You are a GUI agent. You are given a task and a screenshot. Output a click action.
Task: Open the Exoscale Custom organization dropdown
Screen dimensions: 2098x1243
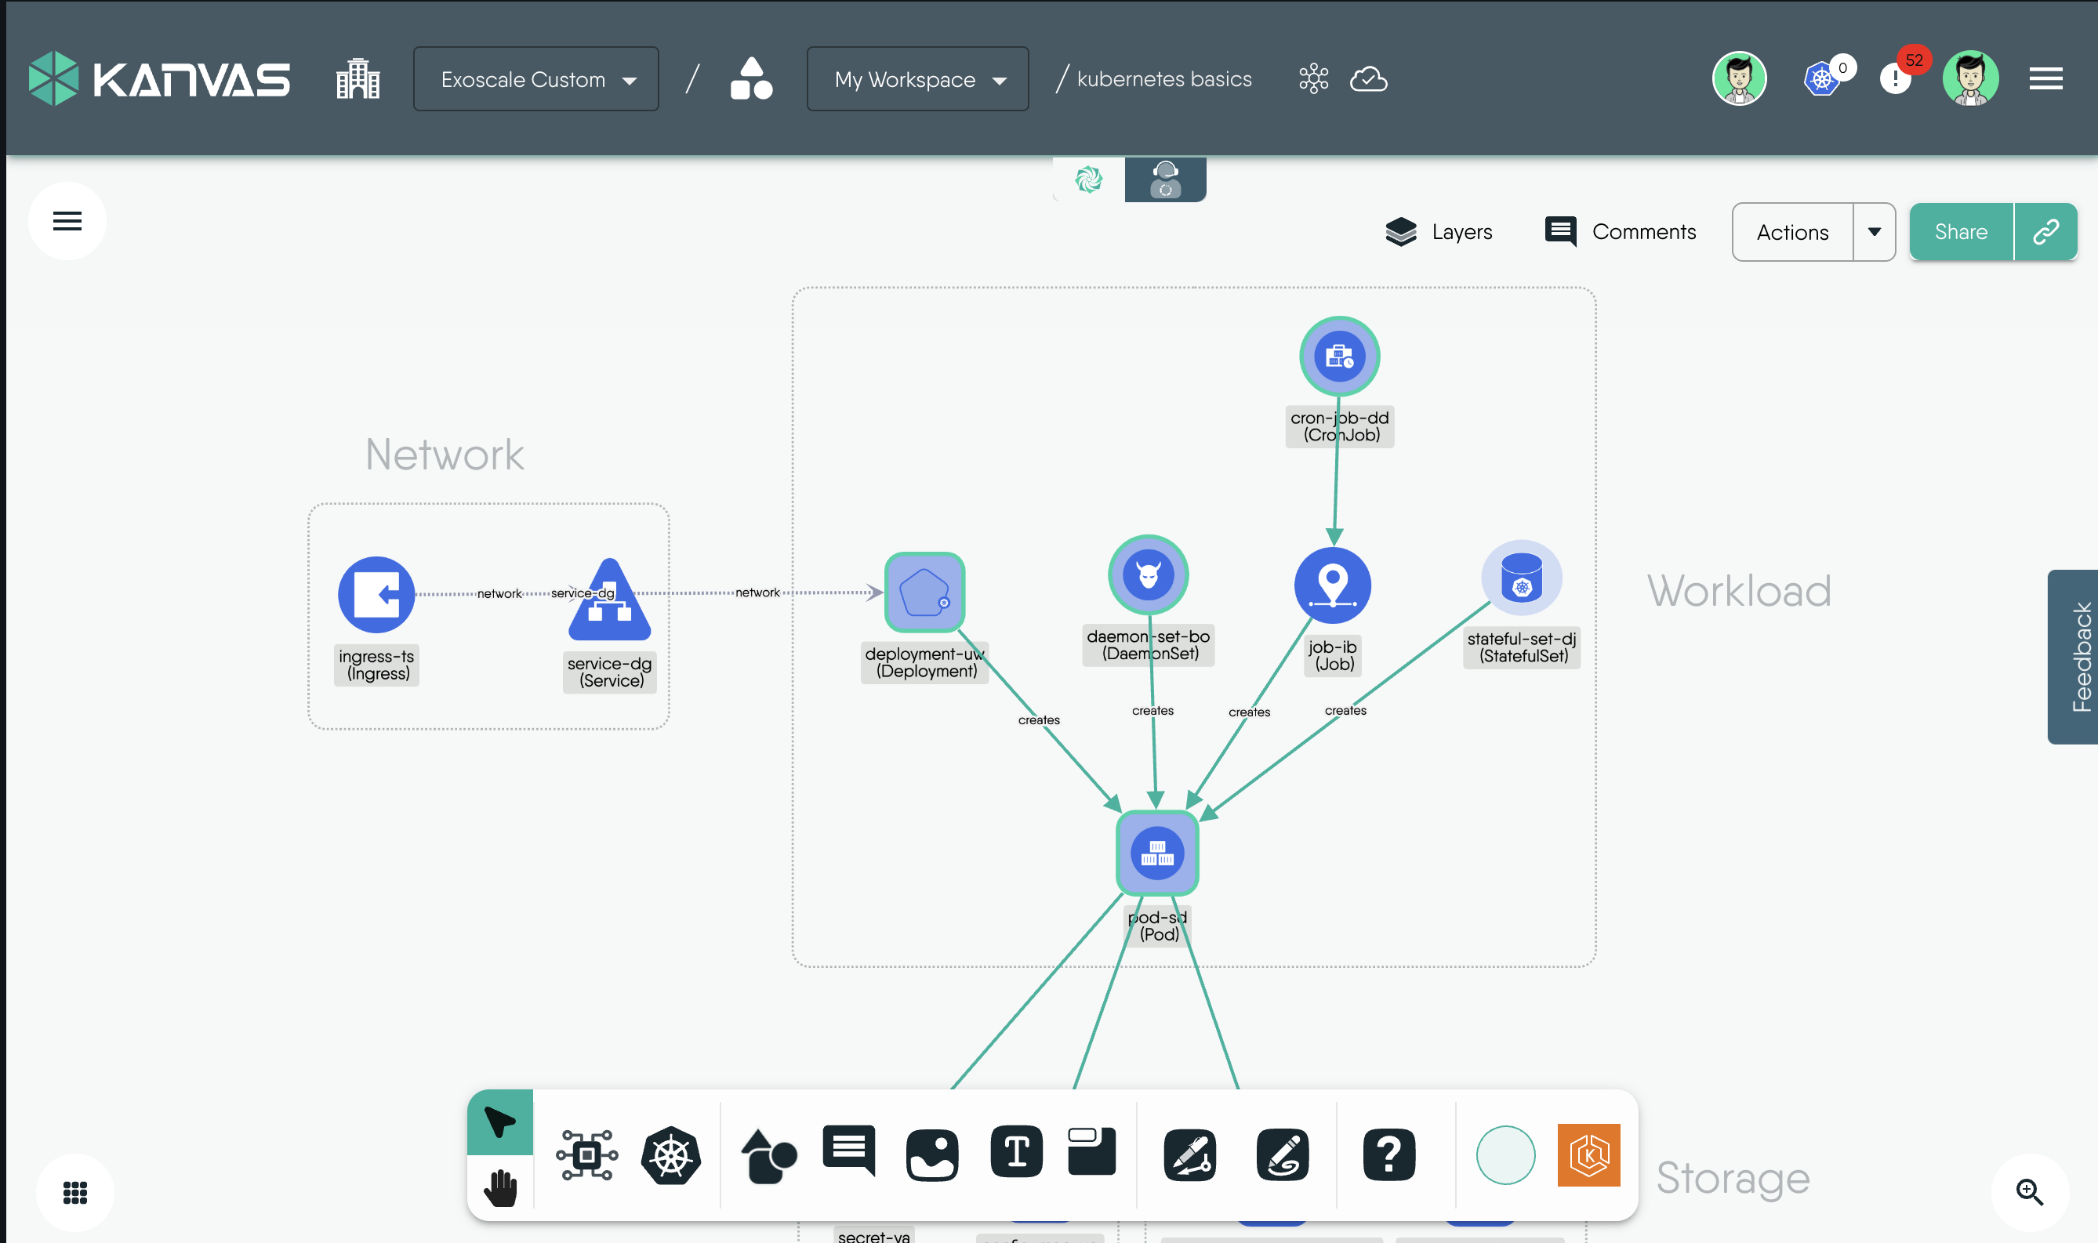tap(536, 80)
